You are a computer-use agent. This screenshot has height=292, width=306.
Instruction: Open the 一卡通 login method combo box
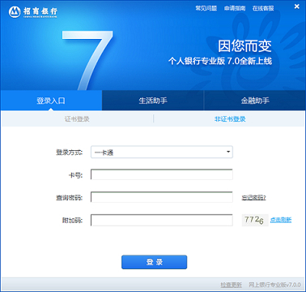tap(162, 152)
